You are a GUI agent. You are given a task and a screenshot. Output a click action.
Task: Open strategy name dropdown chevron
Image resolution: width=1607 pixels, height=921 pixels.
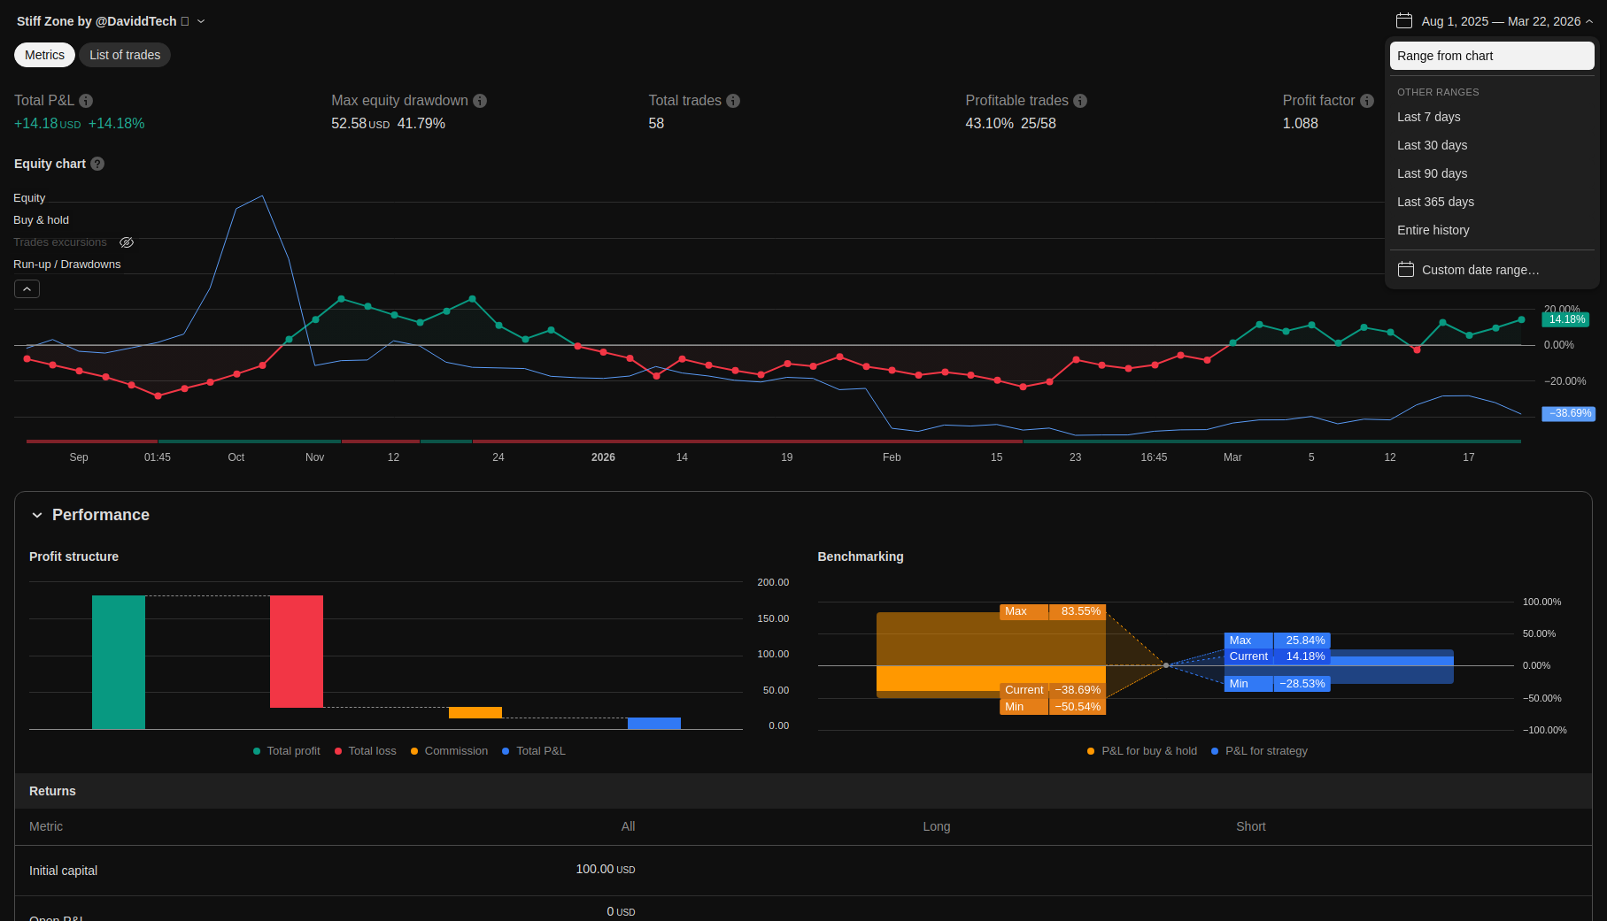click(201, 21)
